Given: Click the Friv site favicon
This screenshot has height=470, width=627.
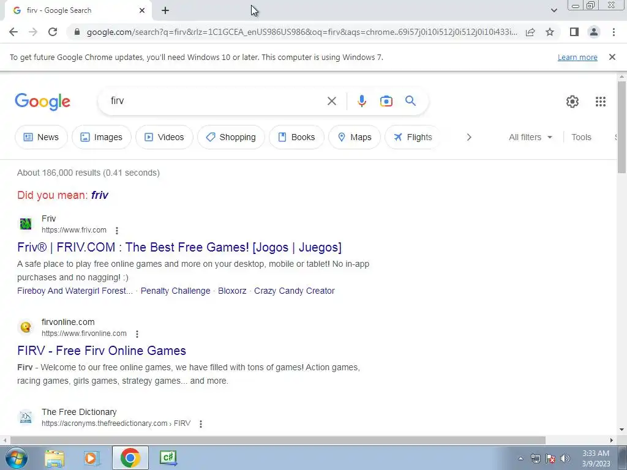Looking at the screenshot, I should pyautogui.click(x=26, y=224).
